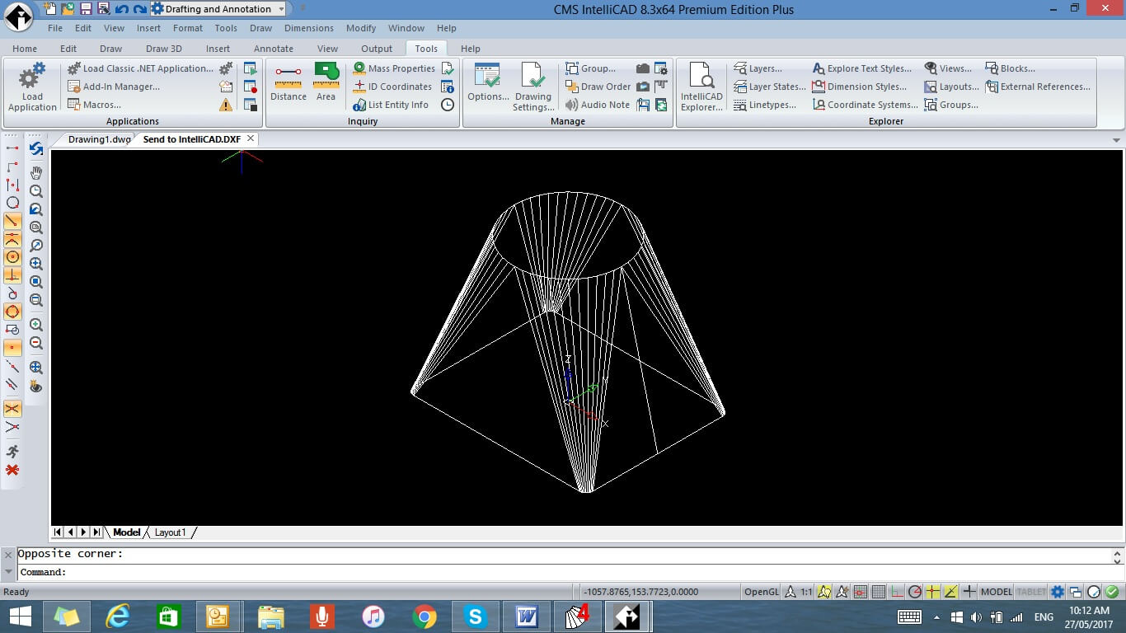The width and height of the screenshot is (1126, 633).
Task: Open the Dimensions menu
Action: click(308, 28)
